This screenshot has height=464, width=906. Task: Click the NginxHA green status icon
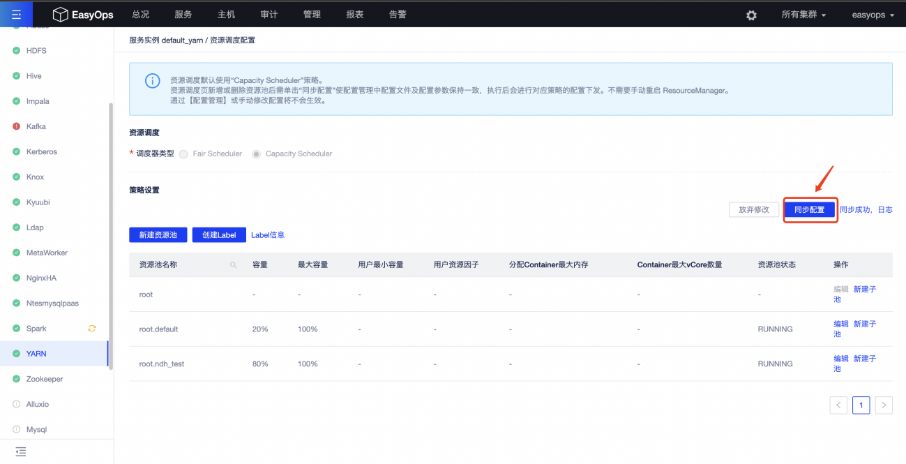(x=16, y=278)
